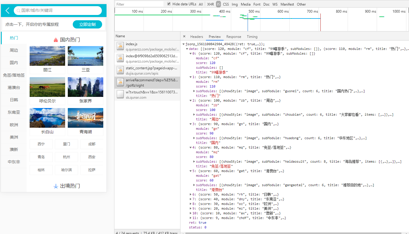Click the arriveRecommend request file icon

pos(120,82)
